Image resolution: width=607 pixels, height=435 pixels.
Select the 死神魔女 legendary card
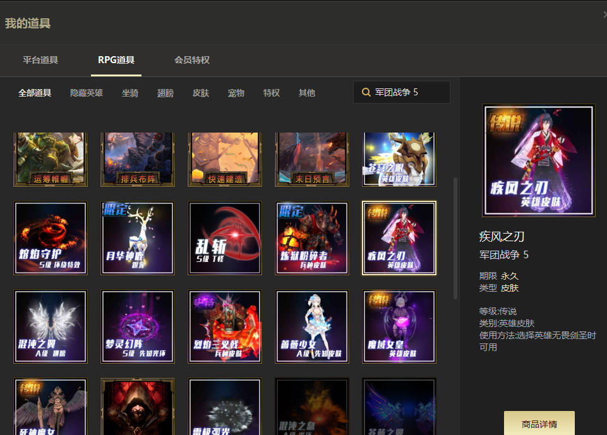51,407
